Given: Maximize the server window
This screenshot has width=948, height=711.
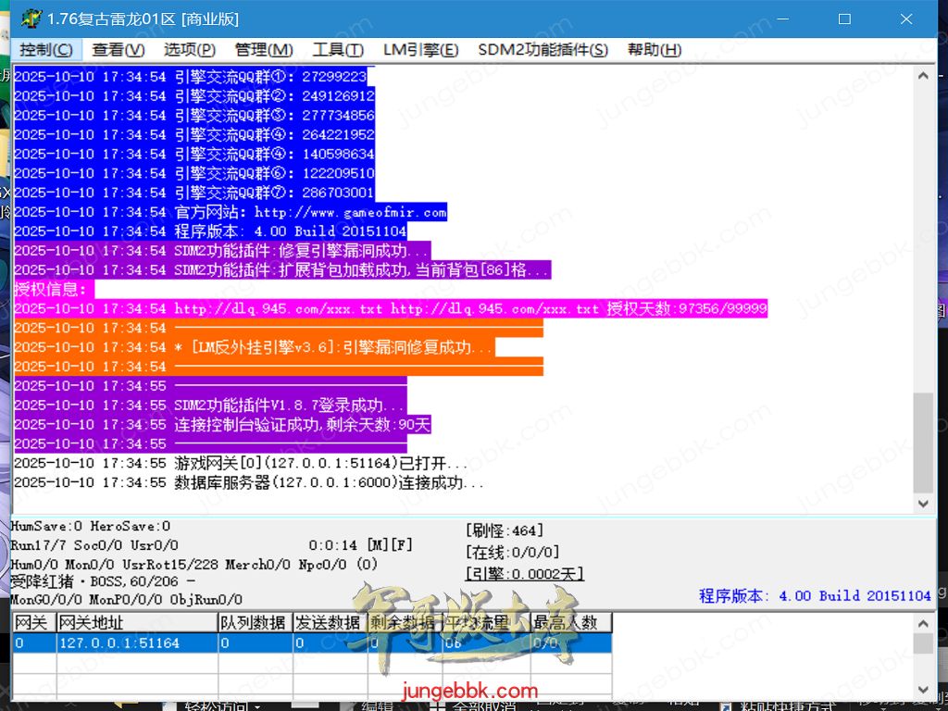Looking at the screenshot, I should (x=843, y=19).
